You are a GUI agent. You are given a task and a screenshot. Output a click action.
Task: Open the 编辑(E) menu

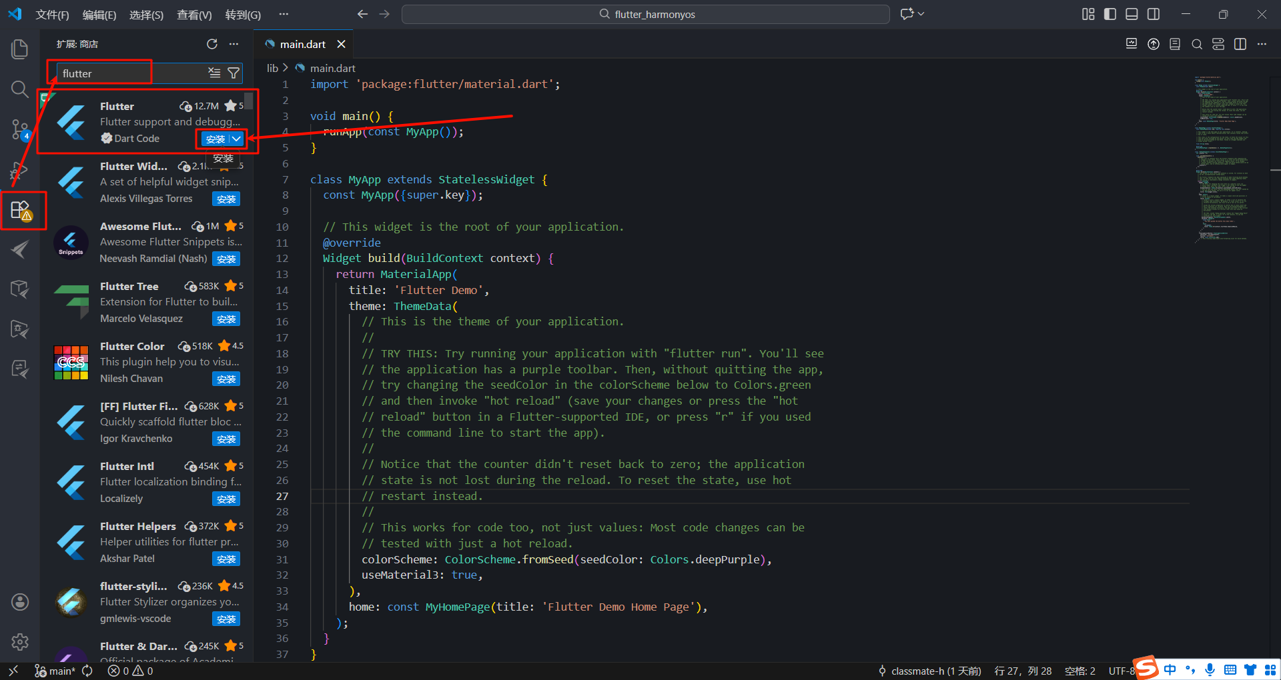click(x=99, y=15)
